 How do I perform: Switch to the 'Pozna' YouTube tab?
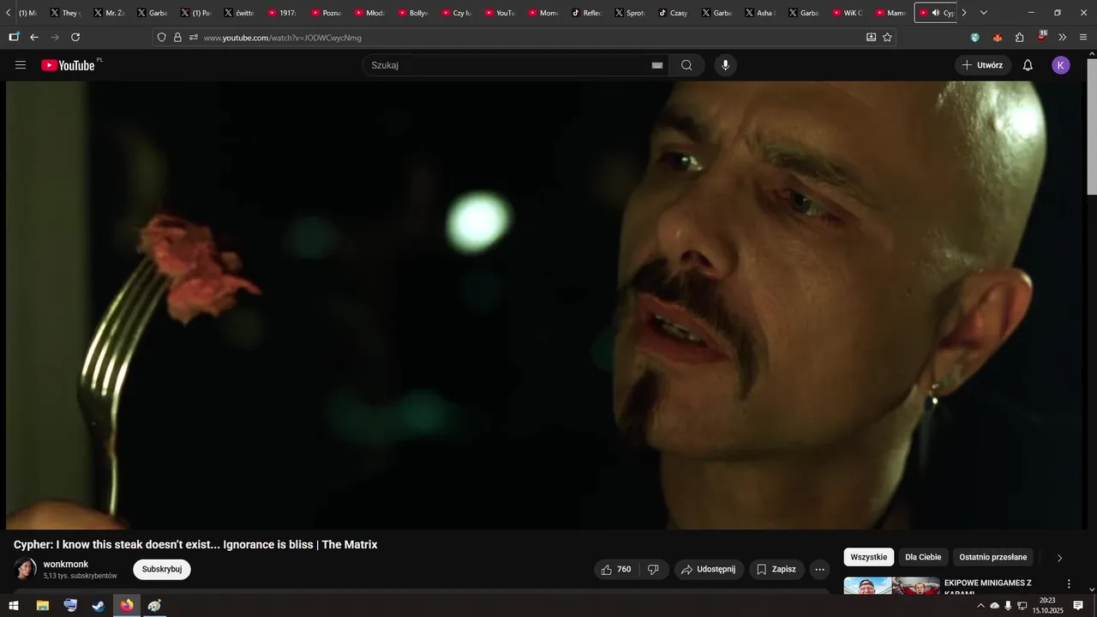click(326, 13)
